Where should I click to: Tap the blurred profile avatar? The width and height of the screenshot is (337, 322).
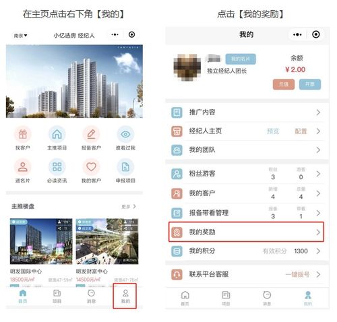pyautogui.click(x=187, y=67)
